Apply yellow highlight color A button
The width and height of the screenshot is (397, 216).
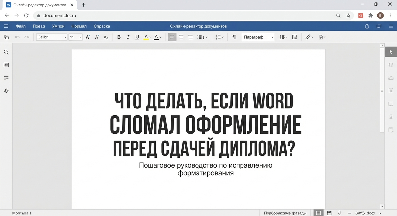[146, 37]
